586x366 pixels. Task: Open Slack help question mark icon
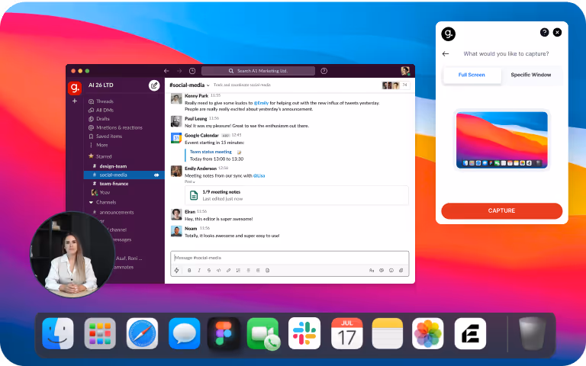coord(324,71)
